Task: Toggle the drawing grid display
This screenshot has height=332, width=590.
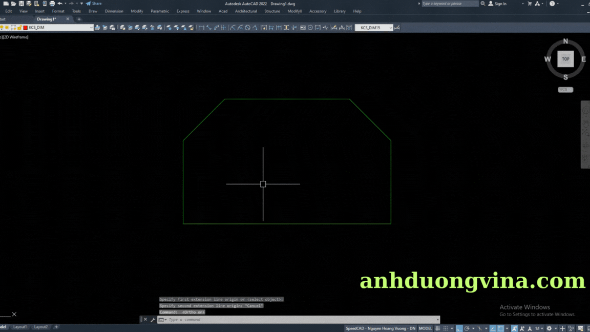Action: (437, 328)
